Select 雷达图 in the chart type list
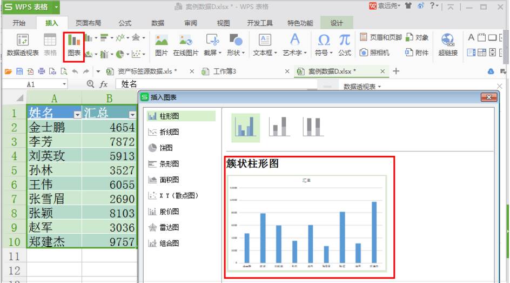 pyautogui.click(x=181, y=227)
